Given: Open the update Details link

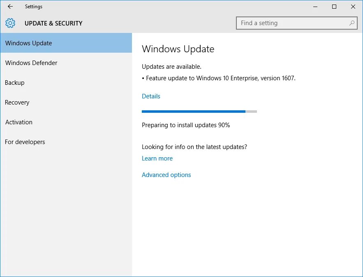Looking at the screenshot, I should pyautogui.click(x=151, y=96).
